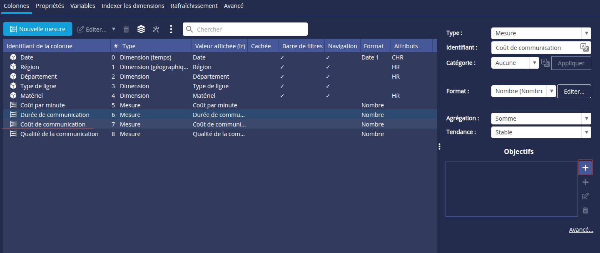
Task: Click the network nodes icon in toolbar
Action: click(156, 29)
